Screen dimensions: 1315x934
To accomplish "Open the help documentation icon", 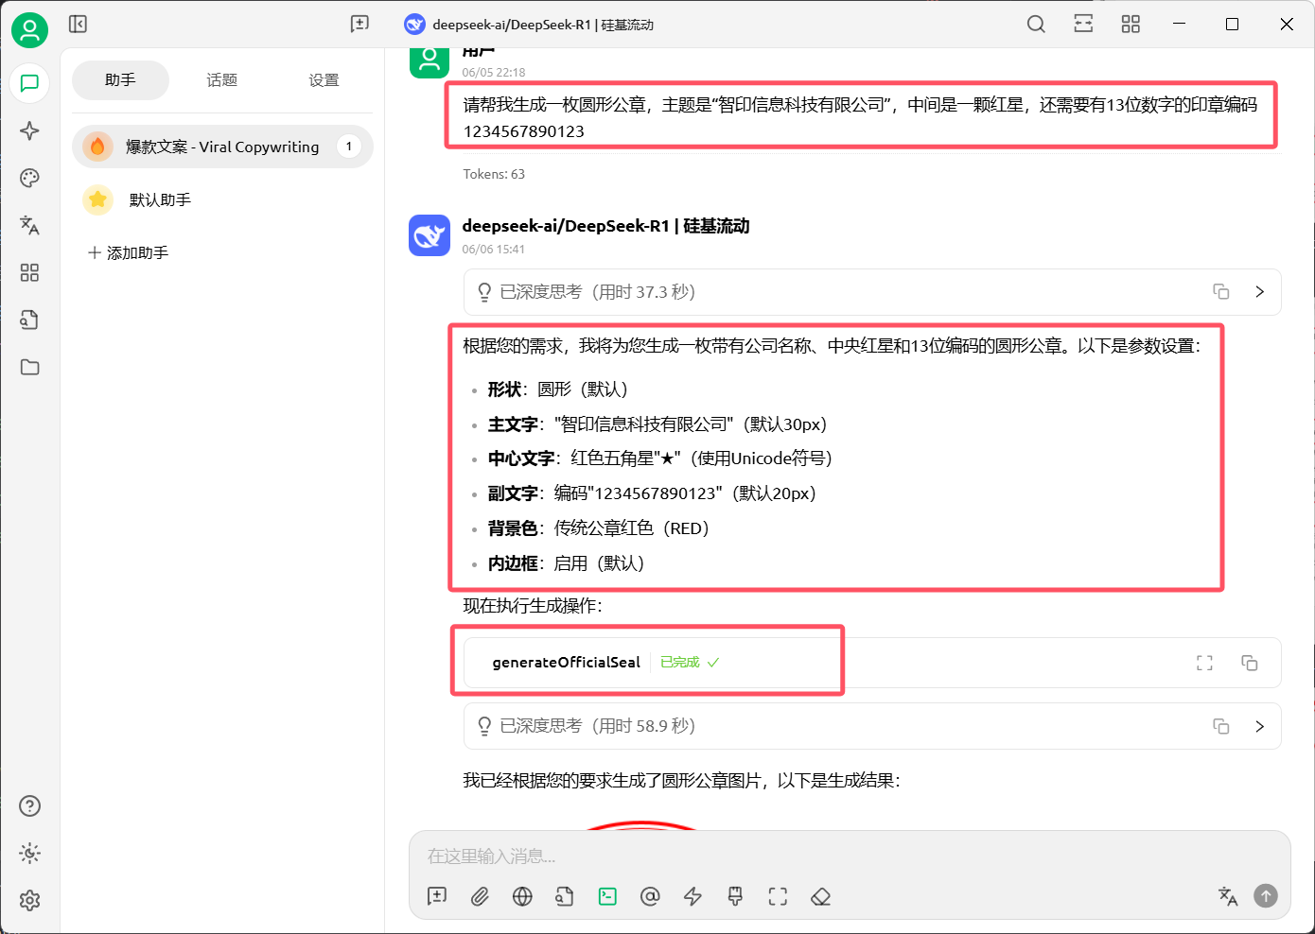I will point(29,805).
